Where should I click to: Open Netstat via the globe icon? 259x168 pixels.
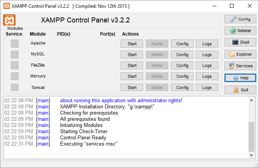(240, 31)
